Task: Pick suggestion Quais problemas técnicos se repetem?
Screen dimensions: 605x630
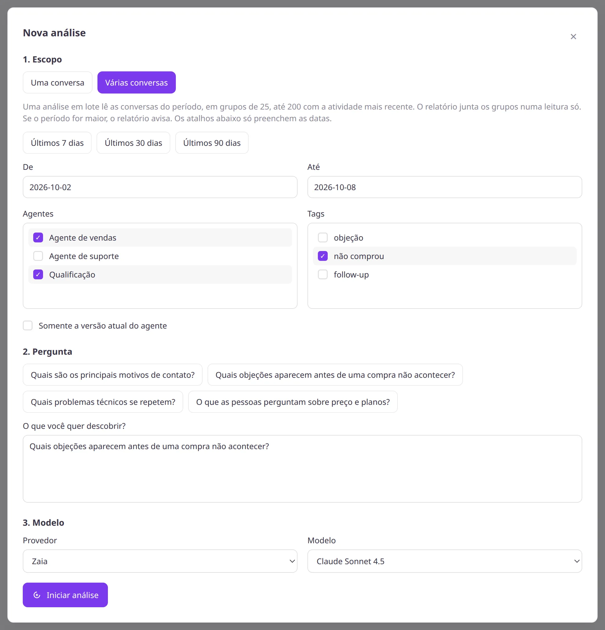Action: pyautogui.click(x=103, y=402)
